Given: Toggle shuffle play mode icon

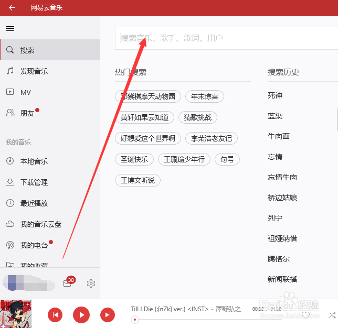Looking at the screenshot, I should coord(332,315).
